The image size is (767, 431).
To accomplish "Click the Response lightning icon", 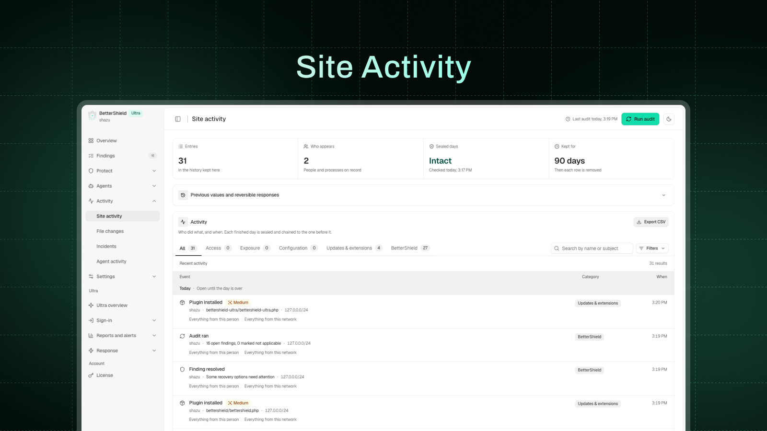I will click(91, 351).
